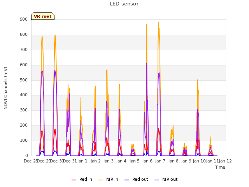Click the NIR in peak on Dec 29
The height and width of the screenshot is (187, 249).
tap(42, 36)
